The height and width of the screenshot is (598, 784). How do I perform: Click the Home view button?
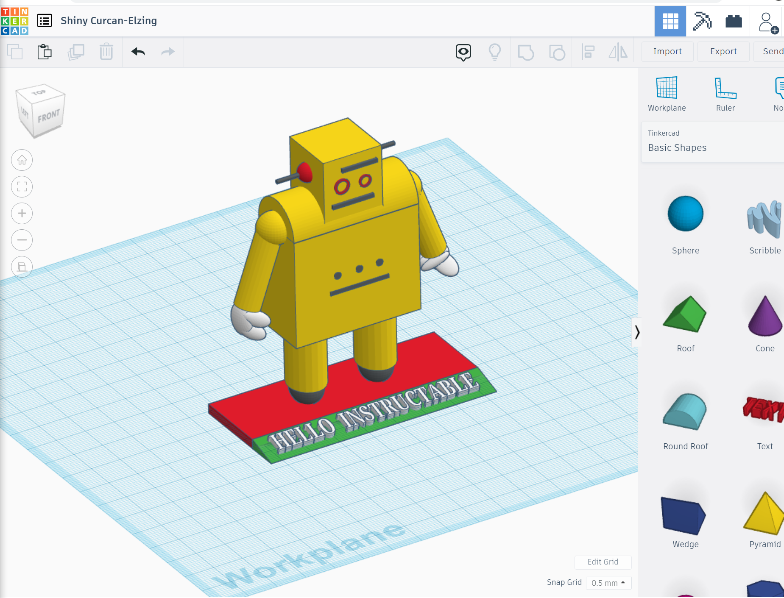coord(22,160)
